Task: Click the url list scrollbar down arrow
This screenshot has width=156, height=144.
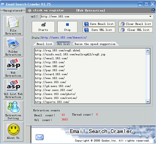Action: coord(148,102)
